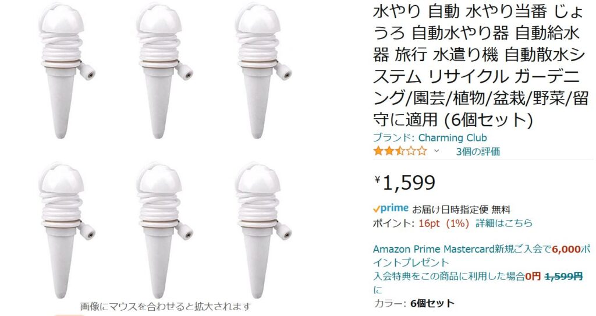This screenshot has width=596, height=316.
Task: Click the top-middle watering spike image
Action: 165,71
